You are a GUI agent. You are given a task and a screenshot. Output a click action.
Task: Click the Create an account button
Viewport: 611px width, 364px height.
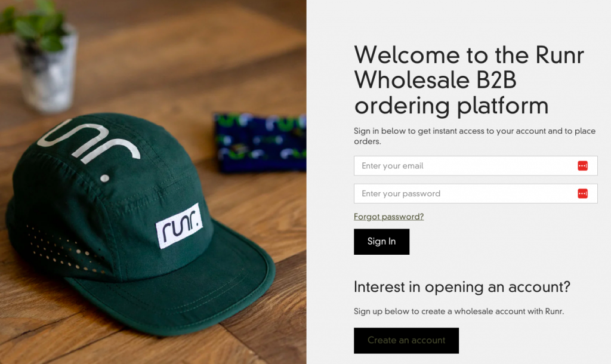[406, 341]
